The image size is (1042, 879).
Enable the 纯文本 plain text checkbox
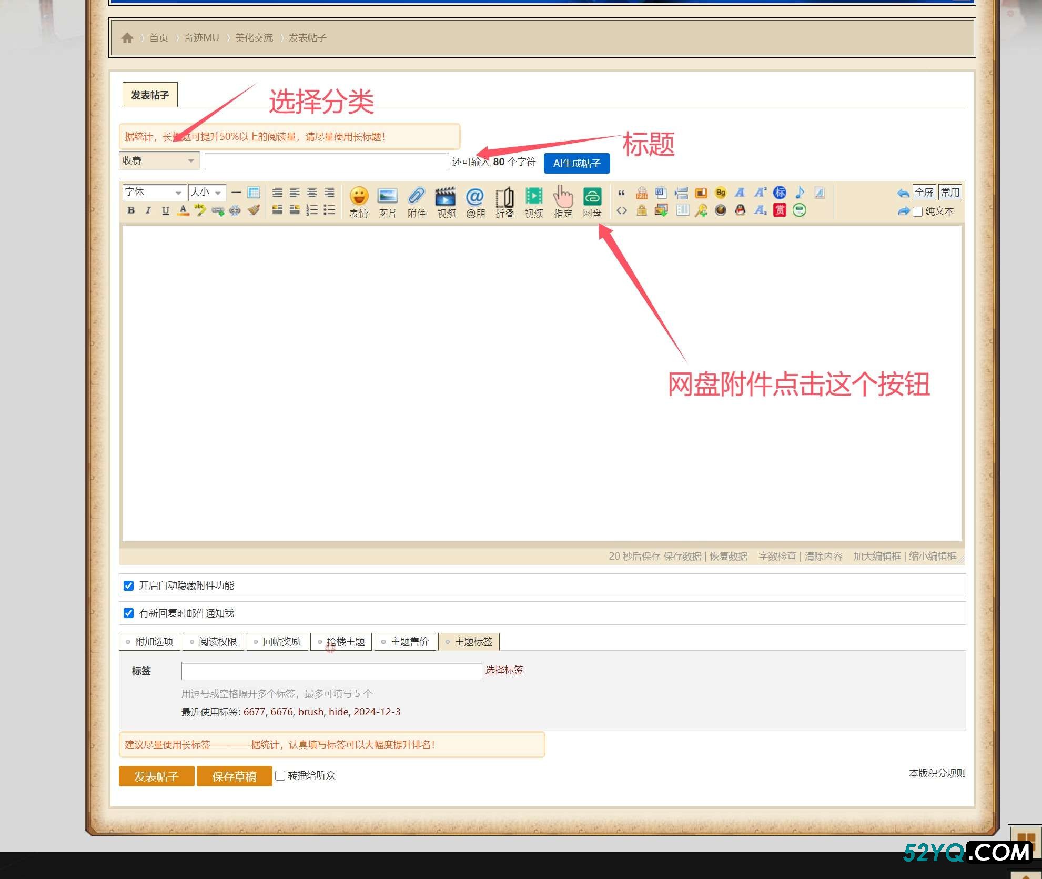[918, 211]
